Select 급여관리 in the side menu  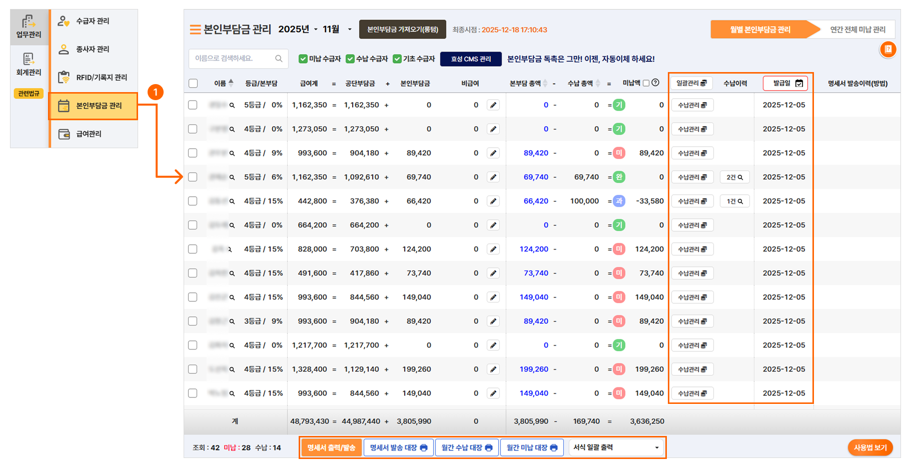(89, 134)
